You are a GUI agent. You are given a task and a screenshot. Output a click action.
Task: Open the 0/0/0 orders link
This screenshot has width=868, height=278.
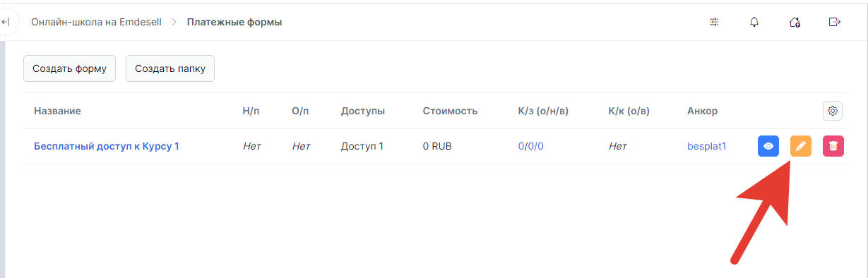pos(531,147)
